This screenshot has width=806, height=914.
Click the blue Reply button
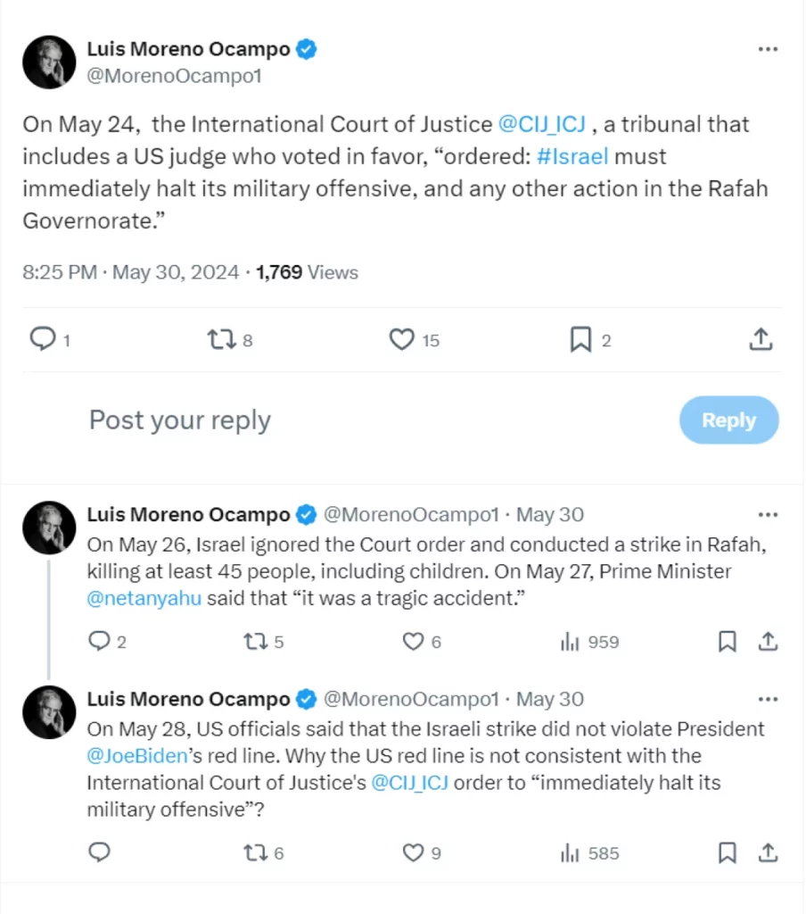click(728, 420)
